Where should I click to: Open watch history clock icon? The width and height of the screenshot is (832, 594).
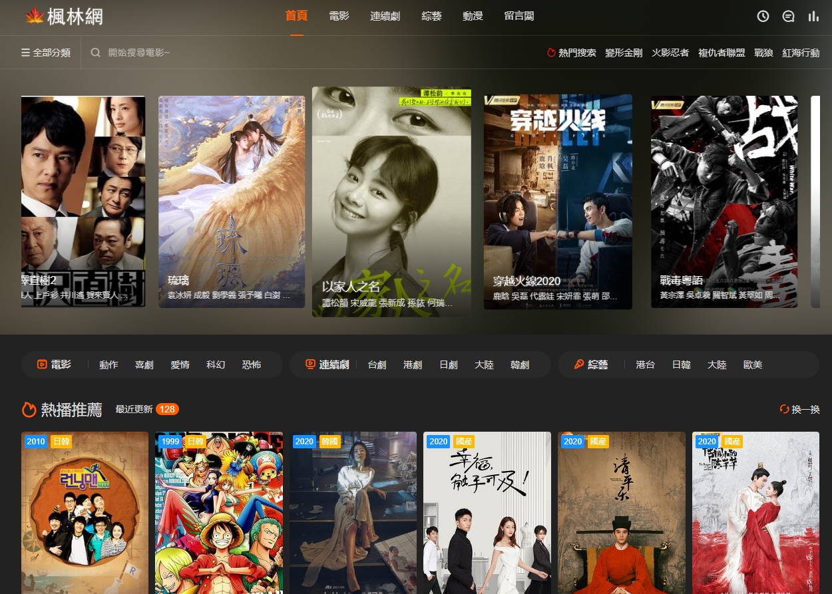(x=763, y=17)
